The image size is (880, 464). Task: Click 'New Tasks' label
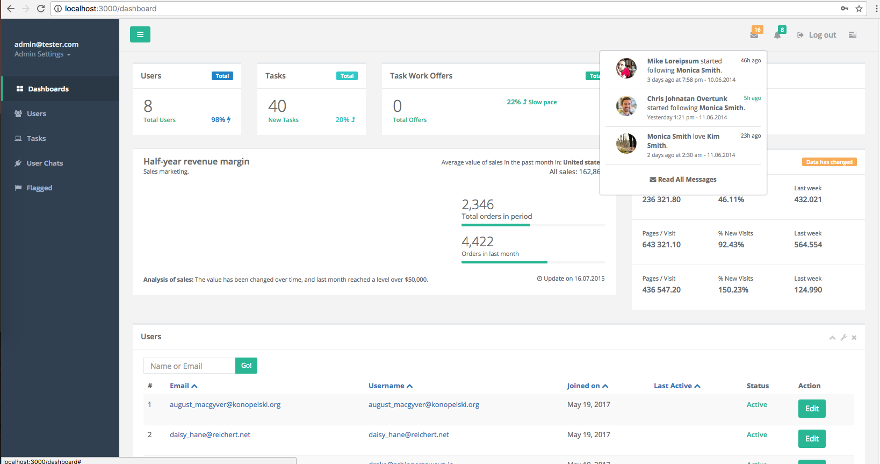(284, 120)
